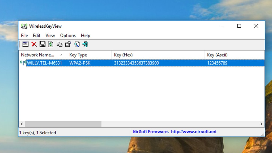Open the File menu

point(24,36)
